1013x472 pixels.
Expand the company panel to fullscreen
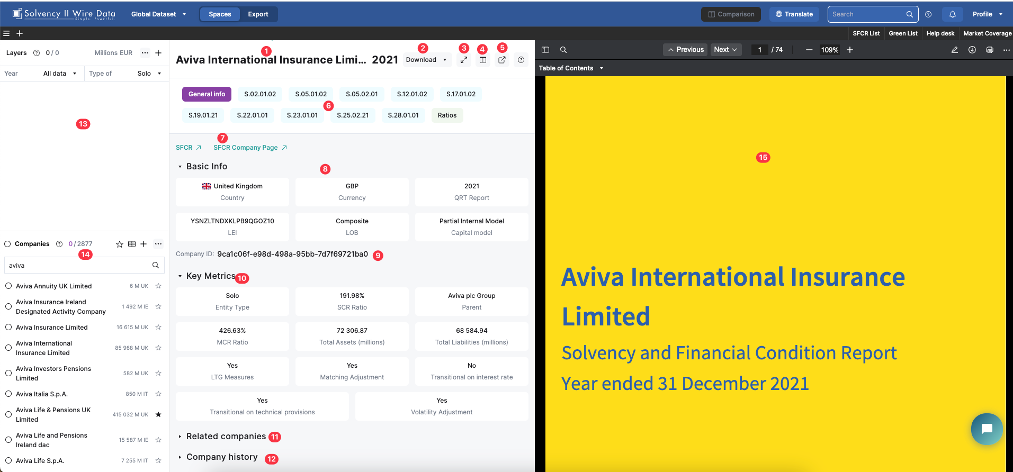tap(464, 60)
